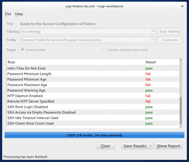Open the Help menu

click(x=19, y=14)
